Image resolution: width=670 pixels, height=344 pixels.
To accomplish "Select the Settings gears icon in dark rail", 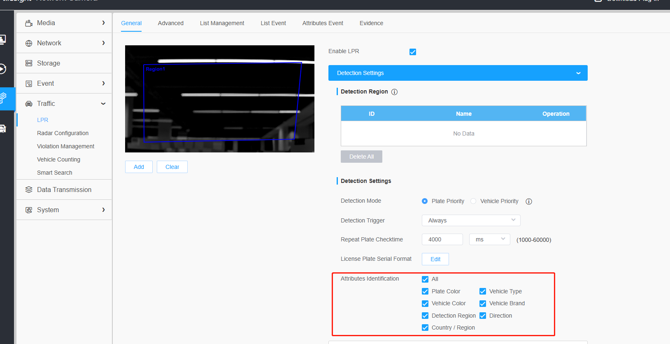I will click(3, 98).
